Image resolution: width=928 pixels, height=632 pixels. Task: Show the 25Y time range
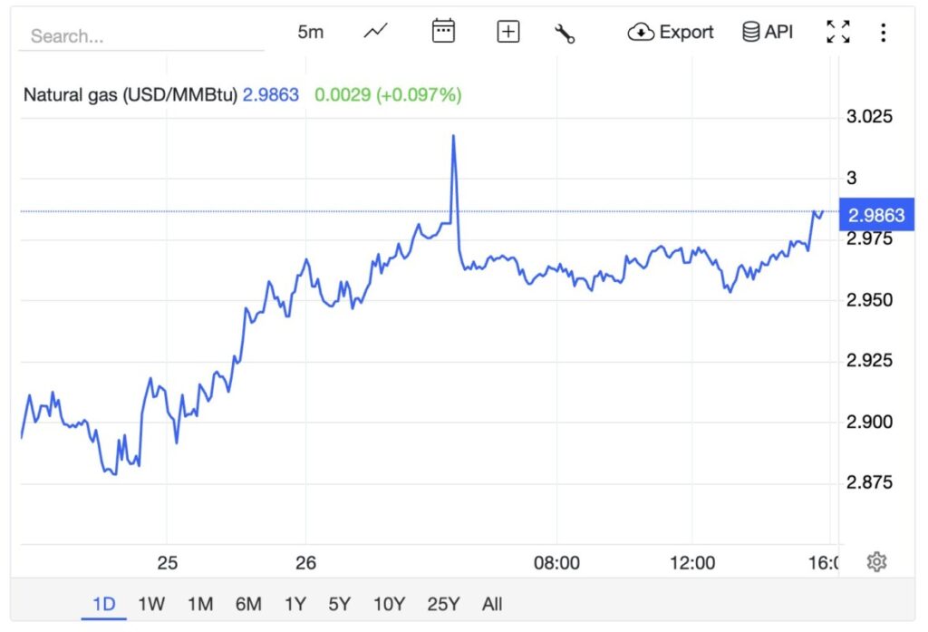(443, 604)
